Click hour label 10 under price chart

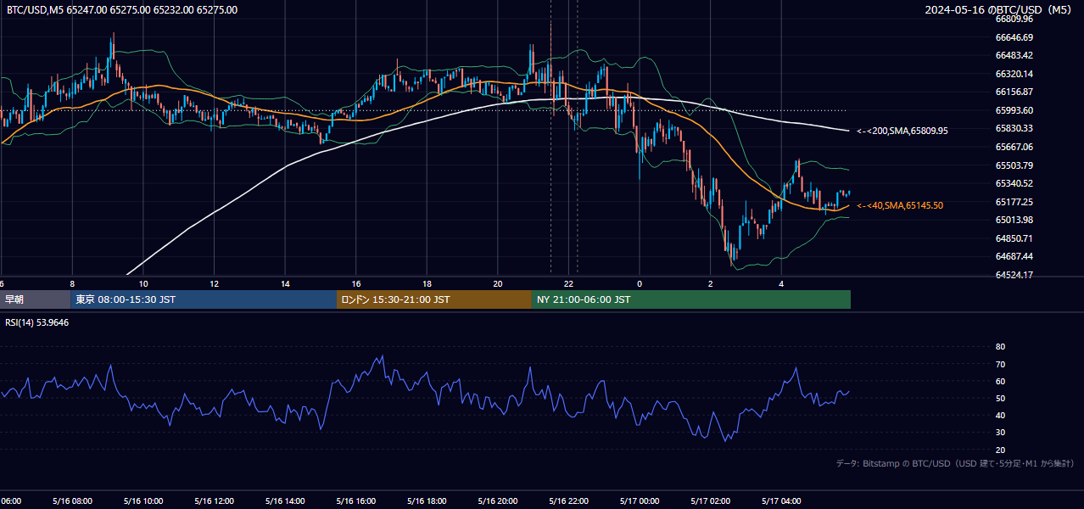click(x=143, y=283)
